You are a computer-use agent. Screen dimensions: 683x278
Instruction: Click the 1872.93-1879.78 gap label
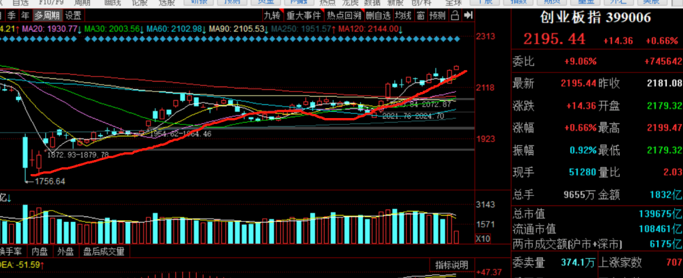(78, 155)
